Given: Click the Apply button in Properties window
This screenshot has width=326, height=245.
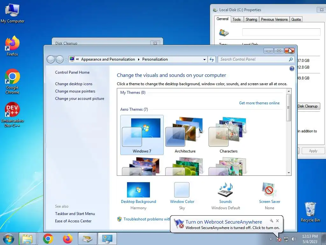Looking at the screenshot, I should click(x=313, y=151).
